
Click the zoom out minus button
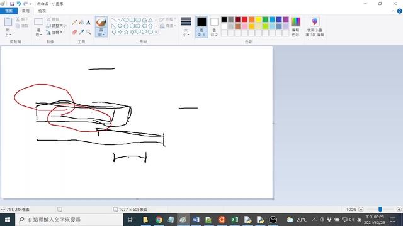(x=361, y=209)
